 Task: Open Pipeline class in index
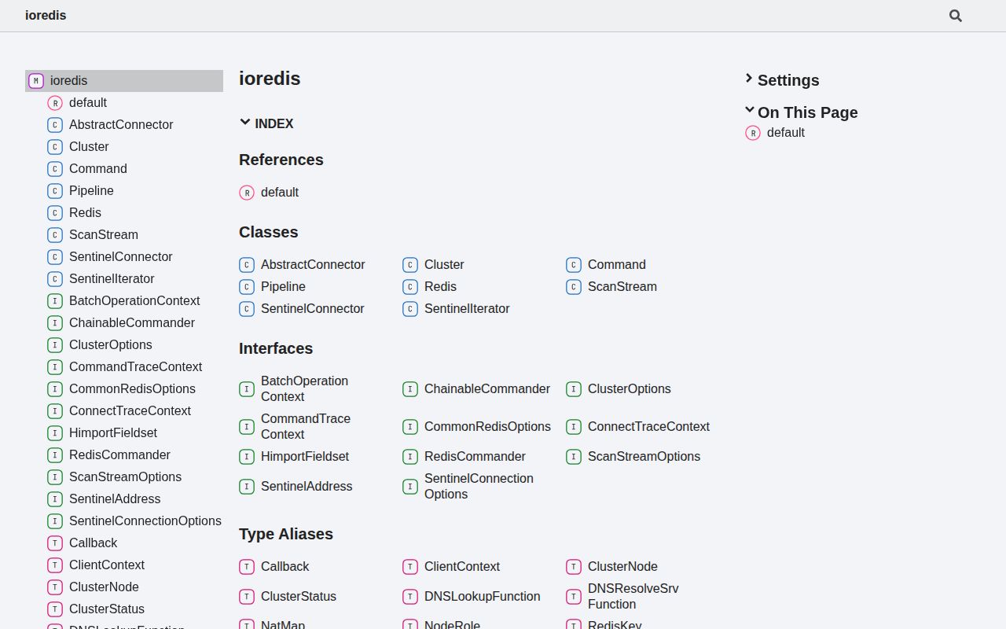tap(283, 287)
